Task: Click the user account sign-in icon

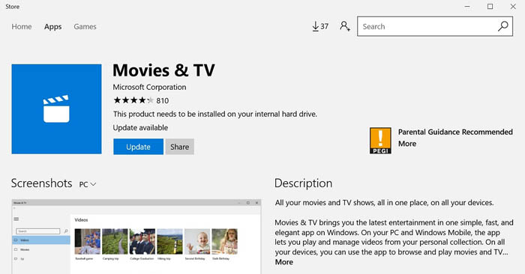Action: pyautogui.click(x=345, y=26)
